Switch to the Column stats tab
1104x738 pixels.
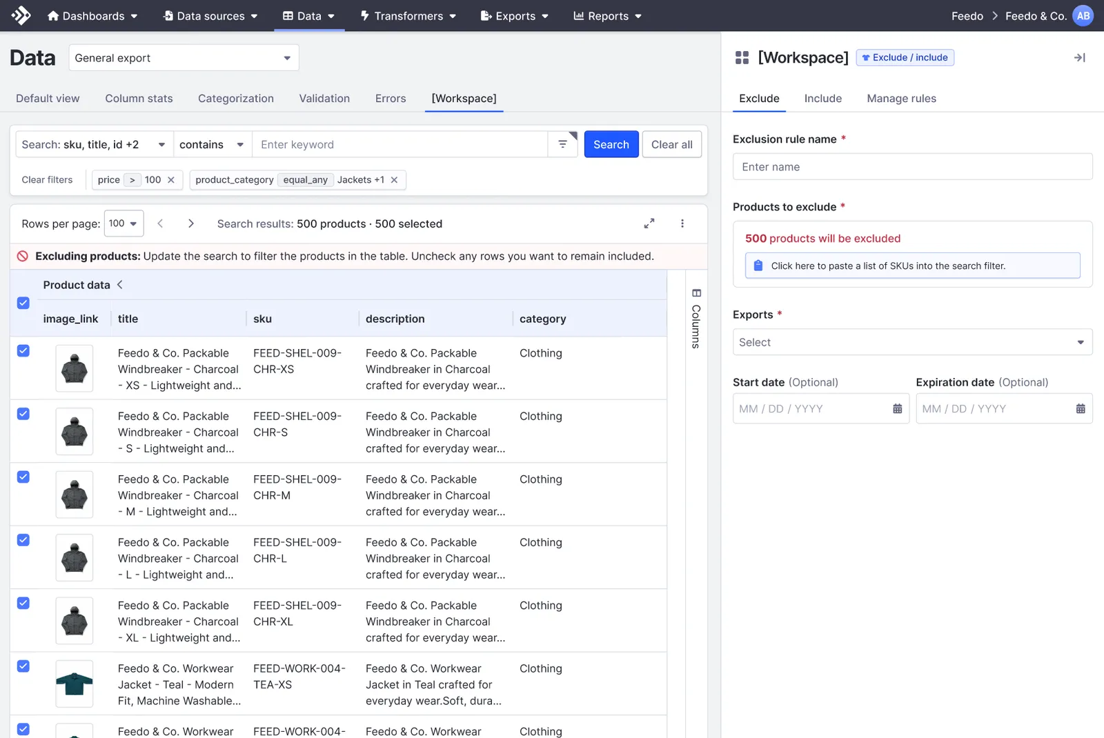click(139, 99)
